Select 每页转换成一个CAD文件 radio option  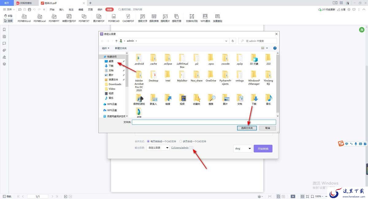(161, 141)
